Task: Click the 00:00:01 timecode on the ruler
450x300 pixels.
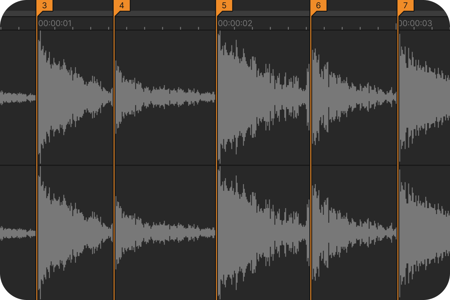Action: 55,23
